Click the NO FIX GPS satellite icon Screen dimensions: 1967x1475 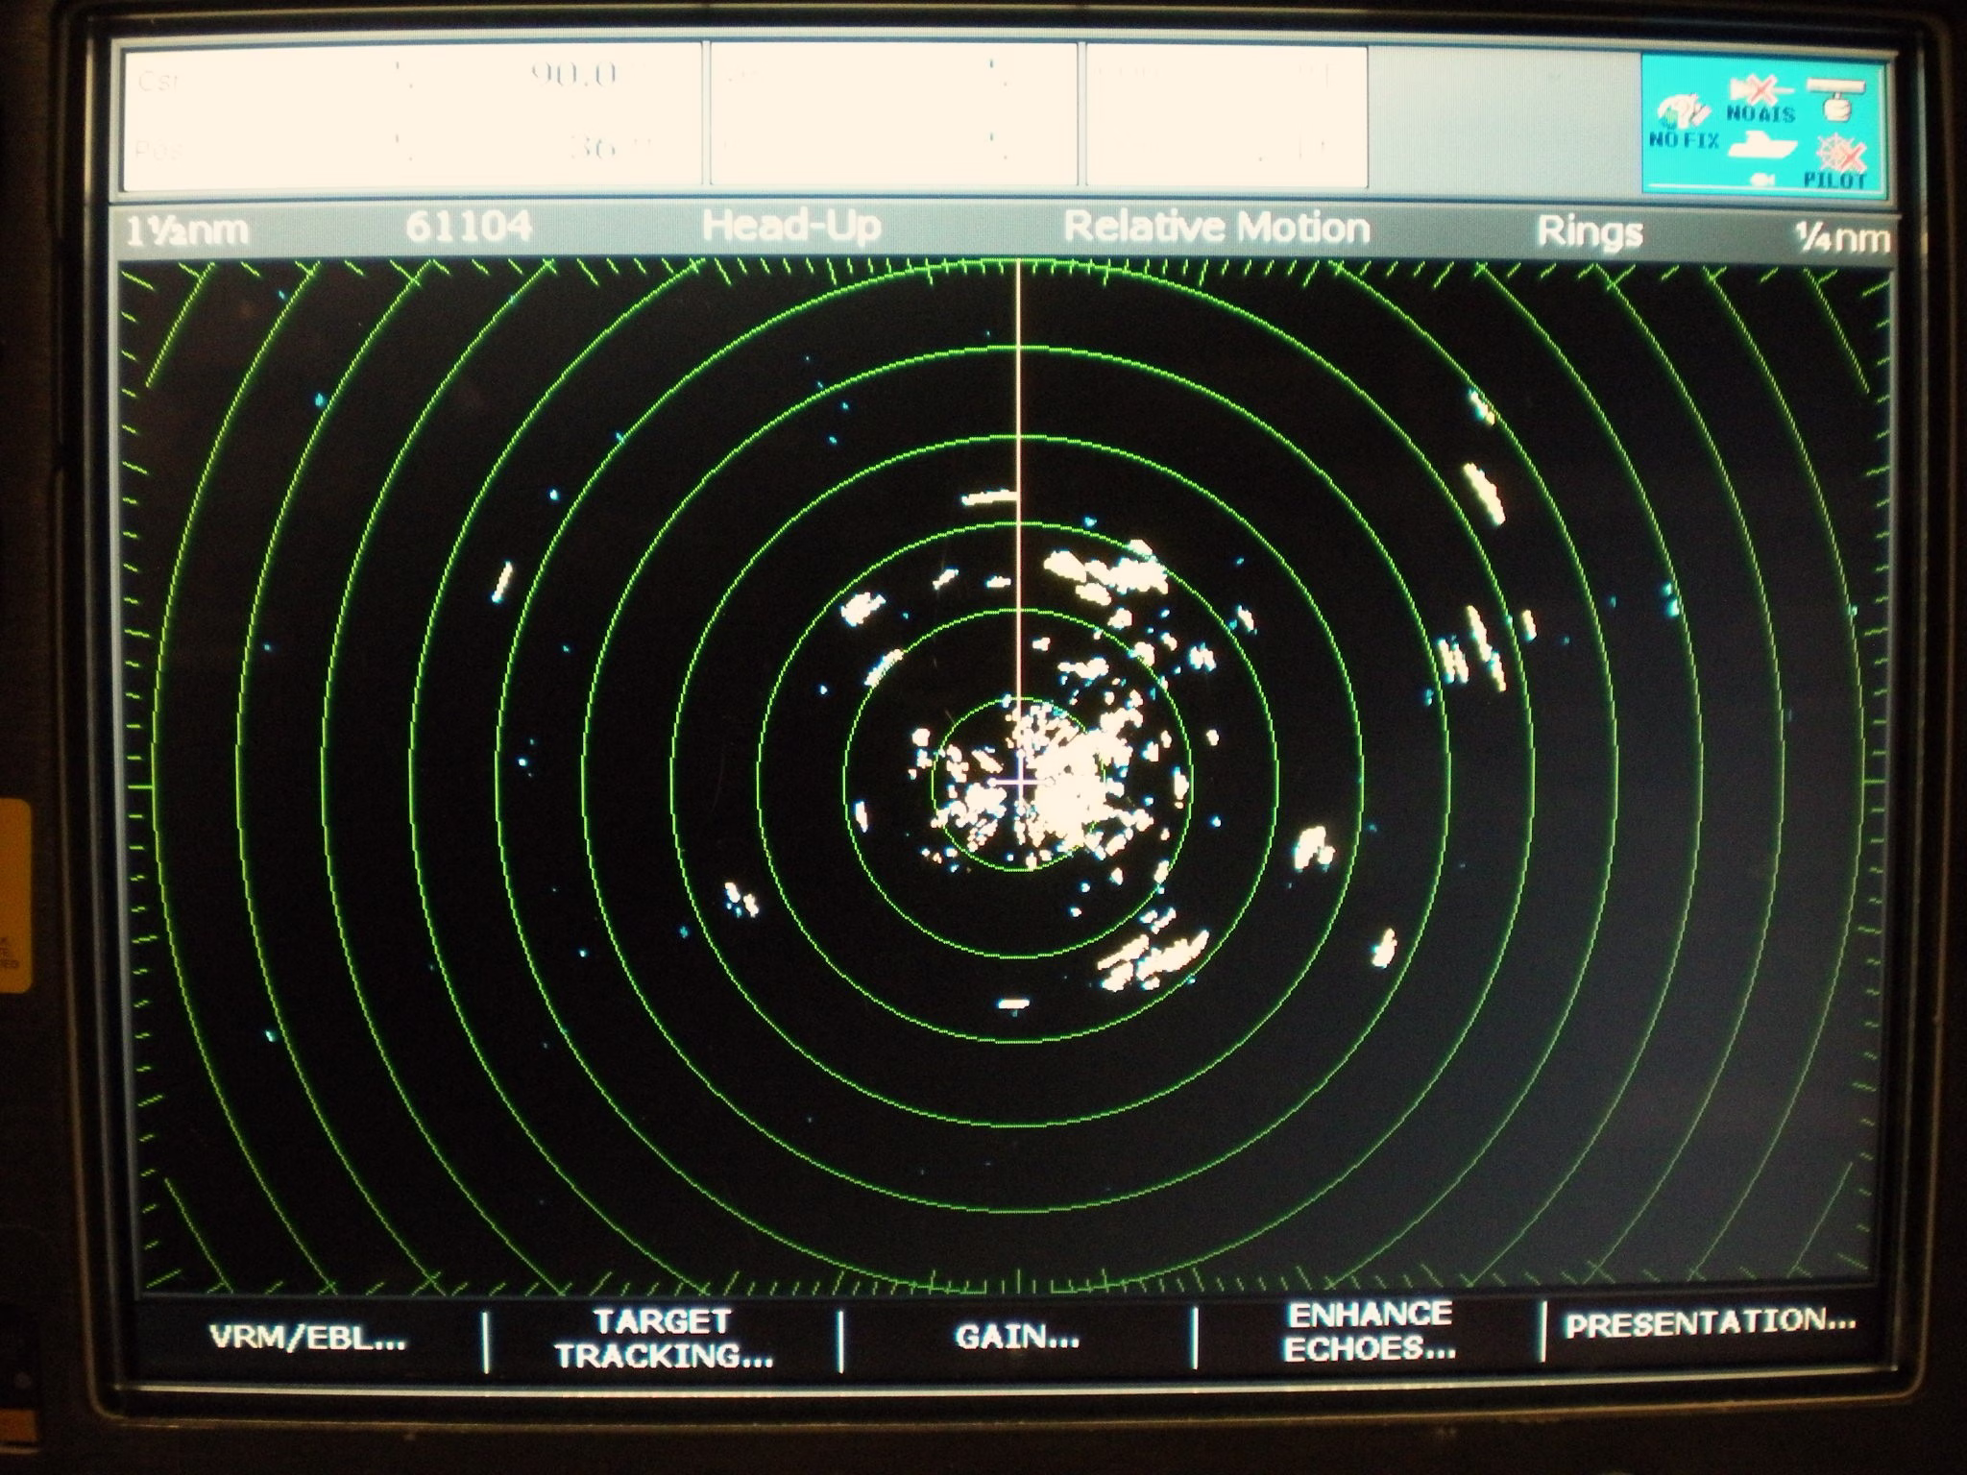[x=1683, y=117]
